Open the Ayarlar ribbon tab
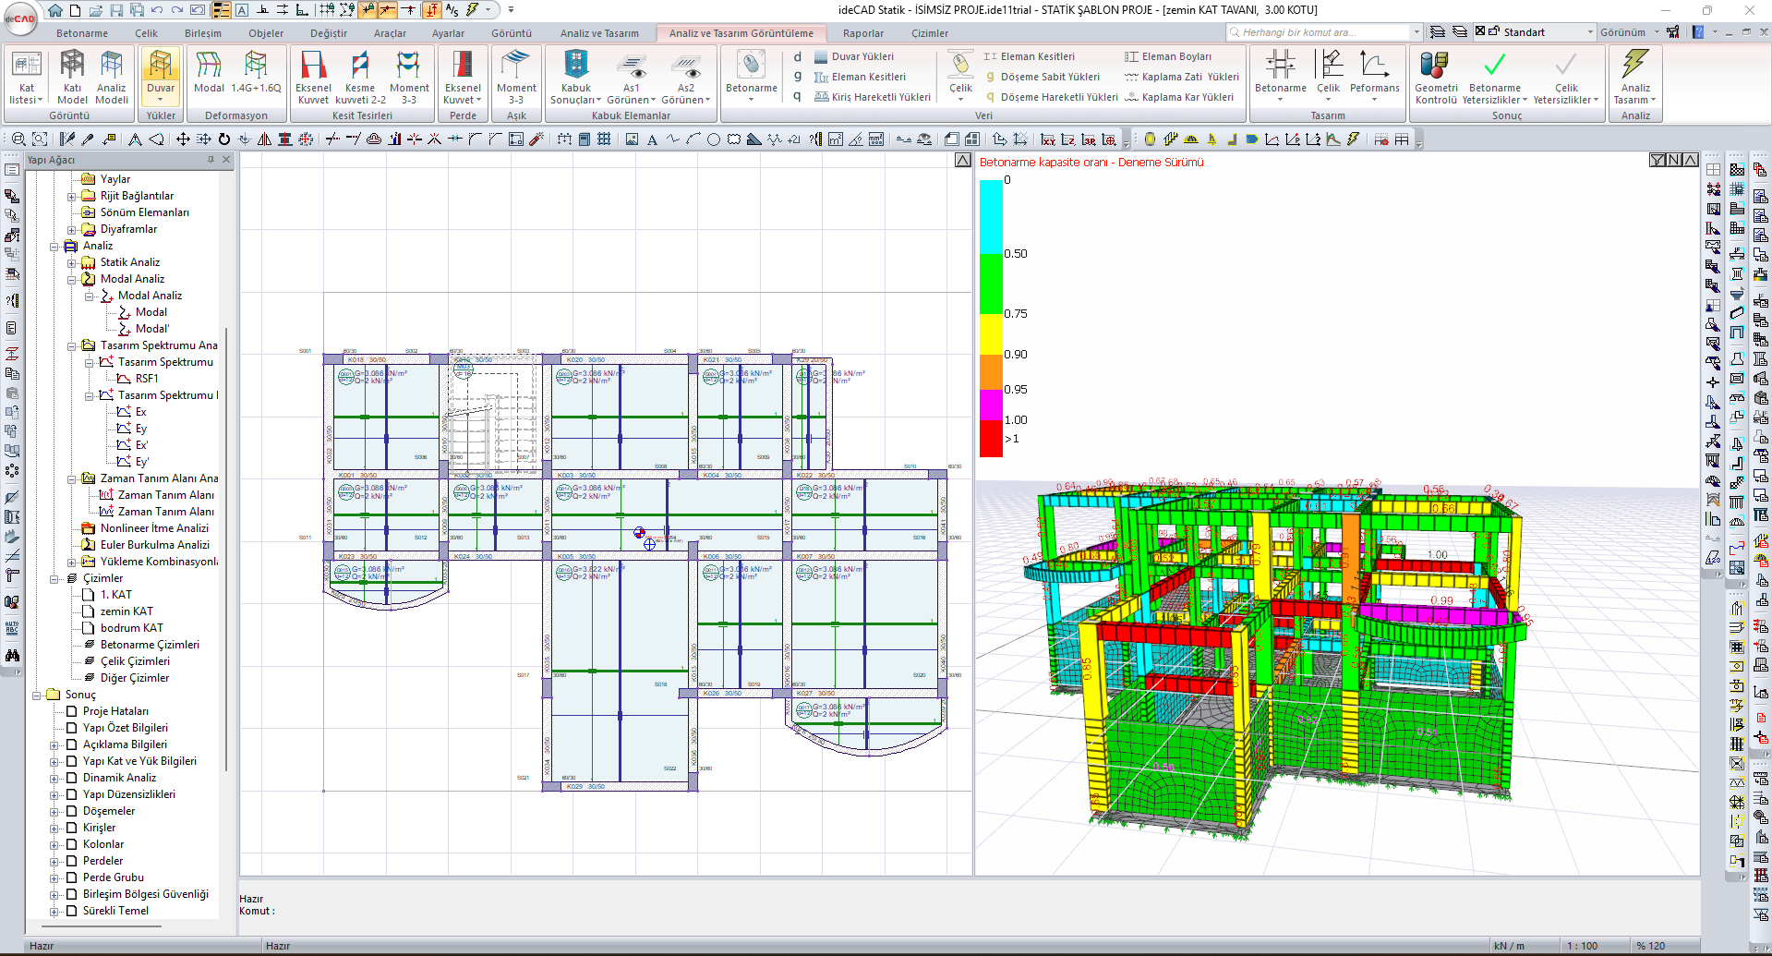The height and width of the screenshot is (956, 1772). (x=448, y=33)
